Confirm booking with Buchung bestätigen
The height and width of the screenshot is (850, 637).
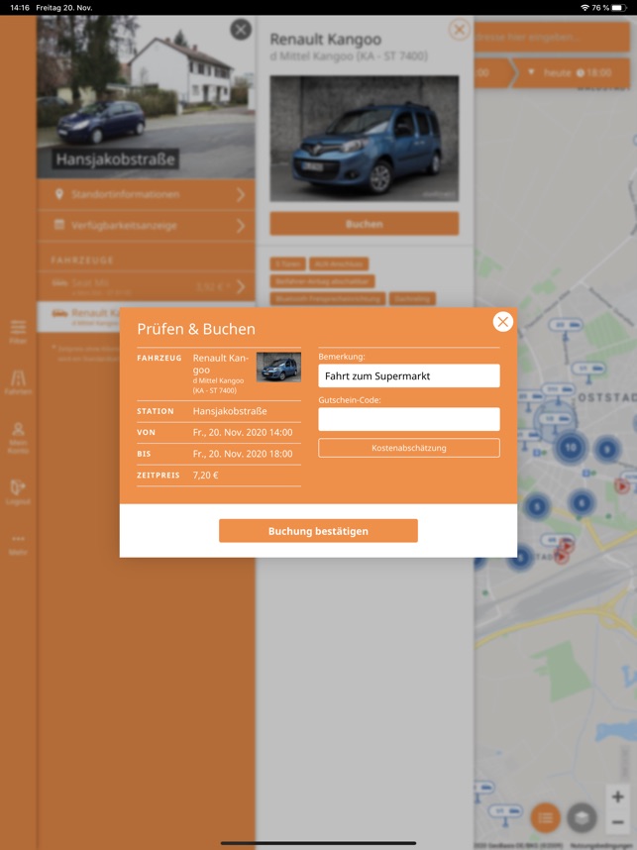tap(318, 531)
